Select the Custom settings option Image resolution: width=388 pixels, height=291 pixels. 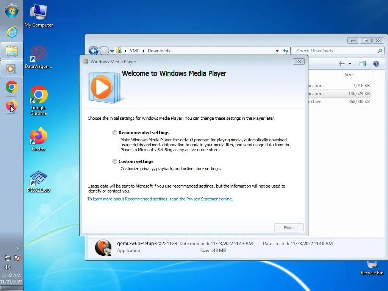pos(114,161)
